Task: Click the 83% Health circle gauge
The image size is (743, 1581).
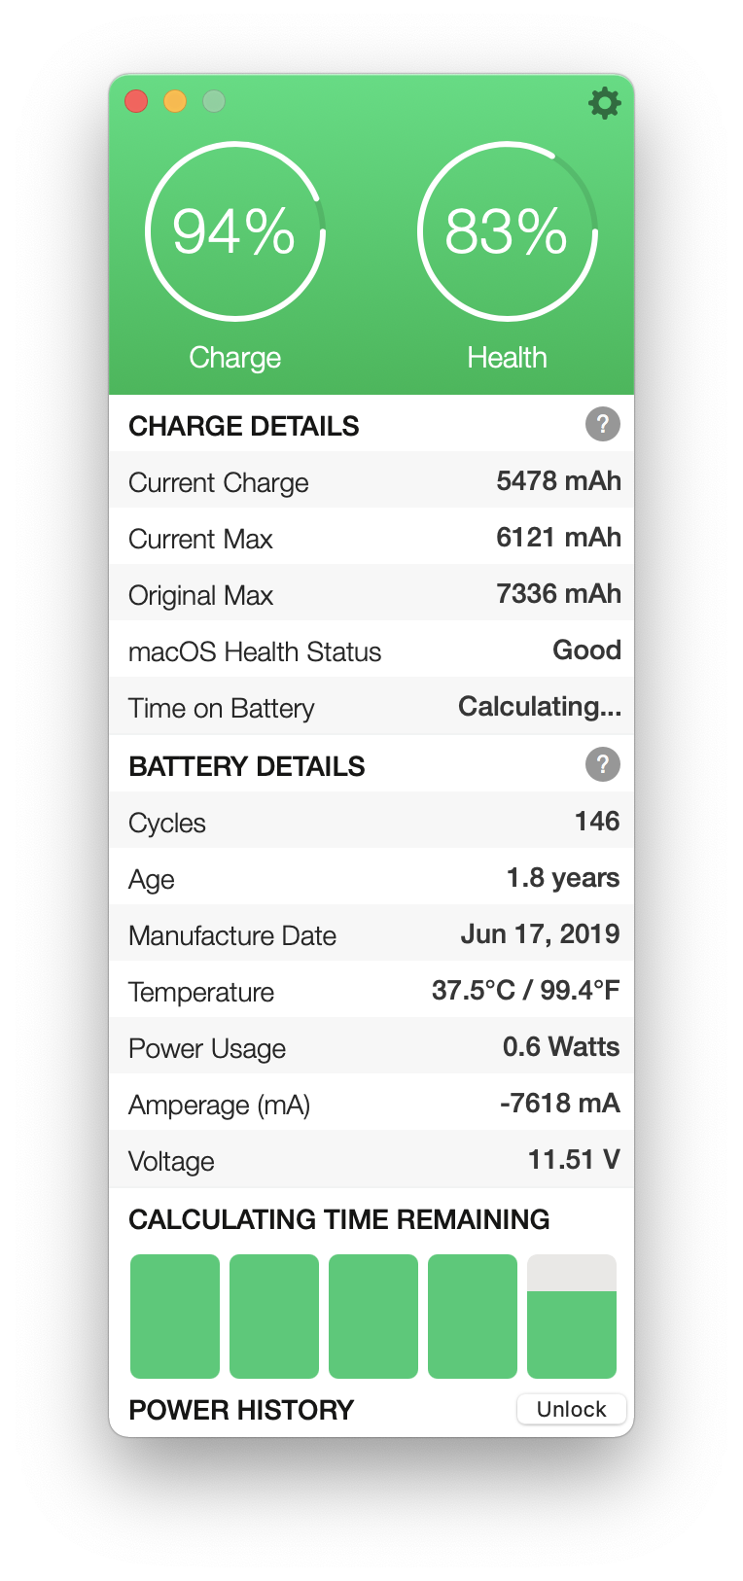Action: coord(507,231)
